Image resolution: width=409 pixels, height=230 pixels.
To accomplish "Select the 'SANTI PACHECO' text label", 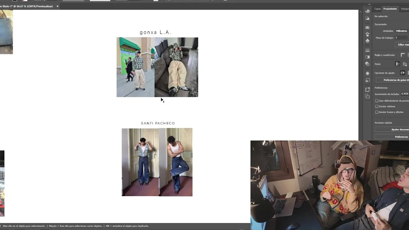I will click(158, 123).
